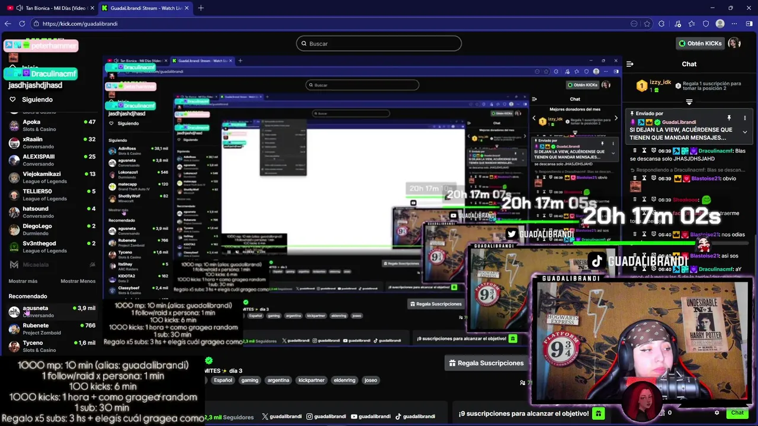Viewport: 758px width, 426px height.
Task: Open guadalibrandi TikTok link
Action: 415,417
